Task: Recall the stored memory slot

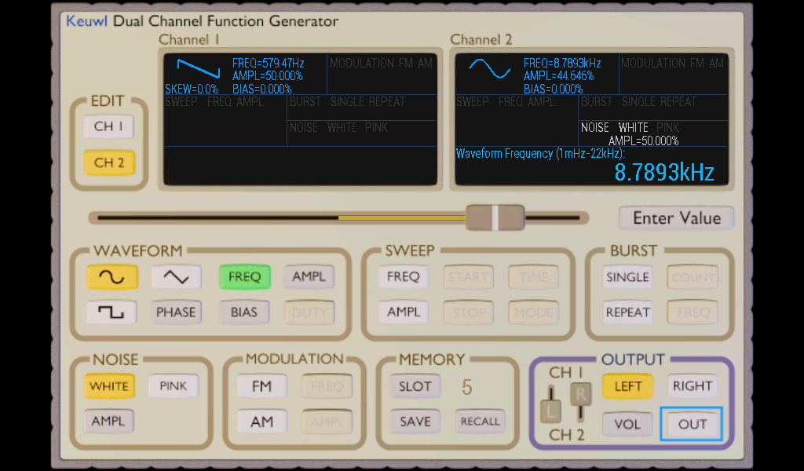Action: 480,421
